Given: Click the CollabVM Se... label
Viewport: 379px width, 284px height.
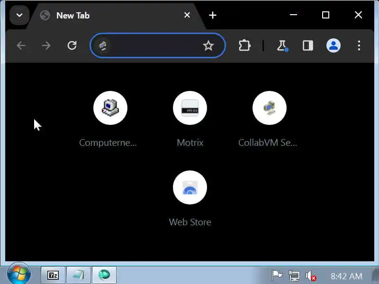Looking at the screenshot, I should click(x=268, y=142).
